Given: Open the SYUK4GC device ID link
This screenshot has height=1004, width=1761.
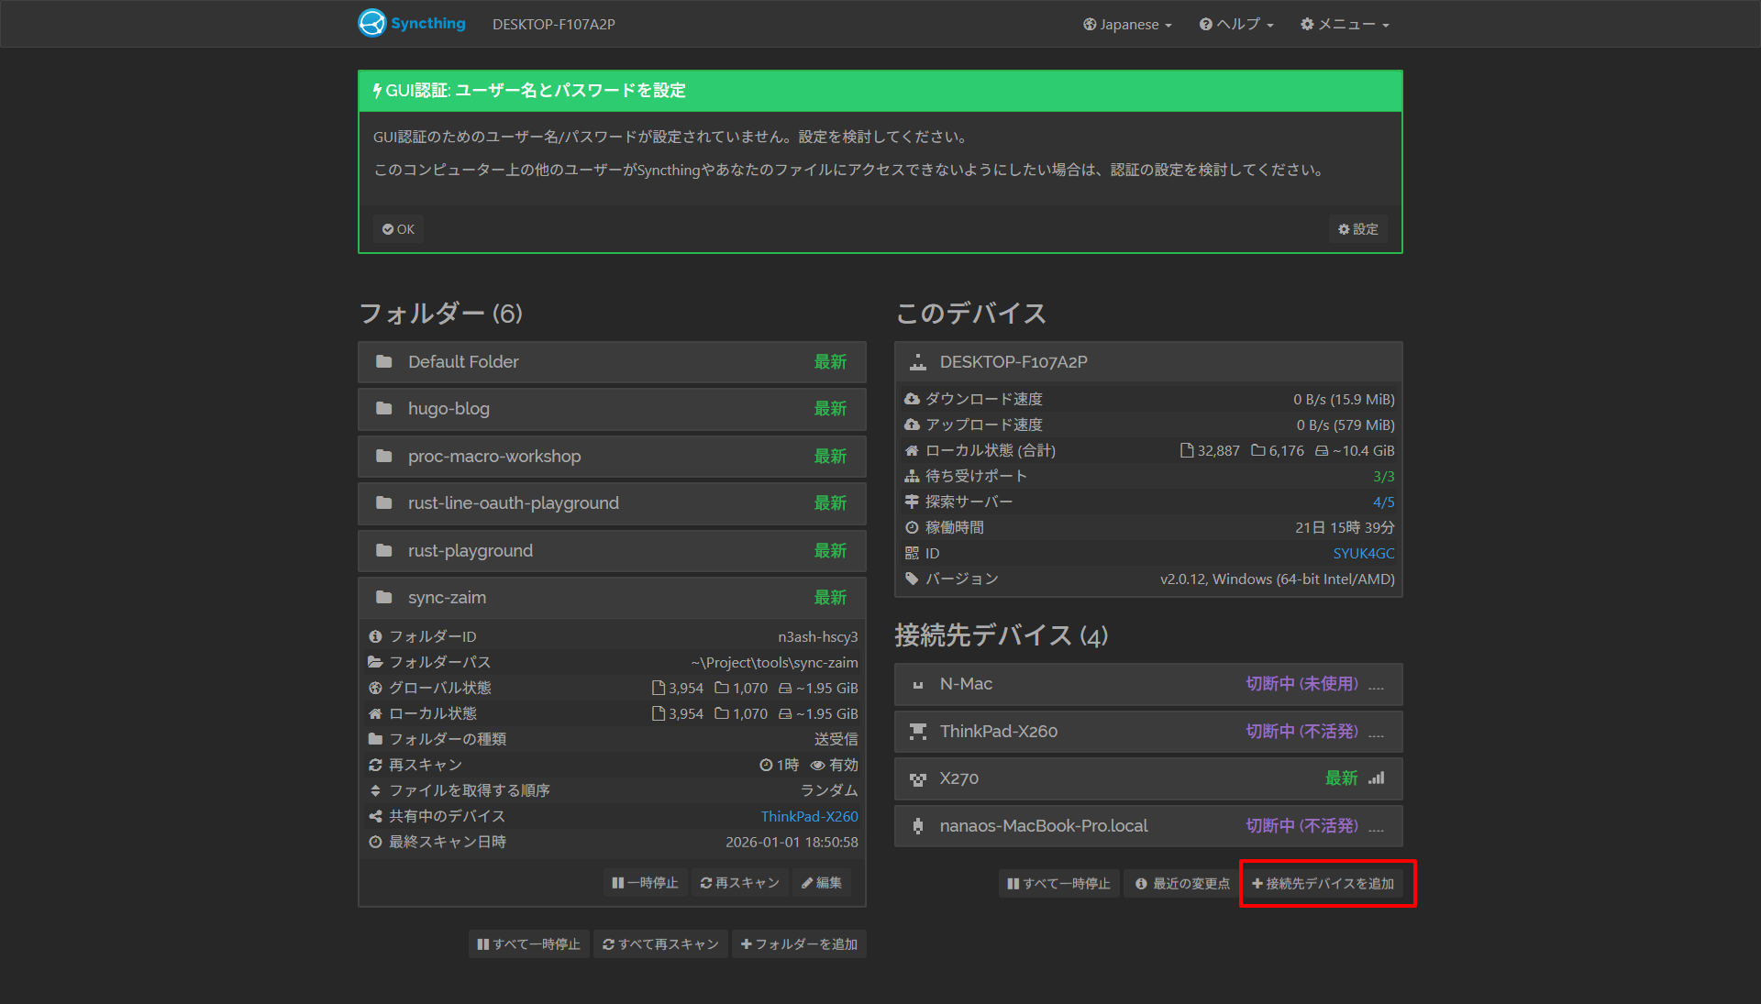Looking at the screenshot, I should pos(1363,554).
